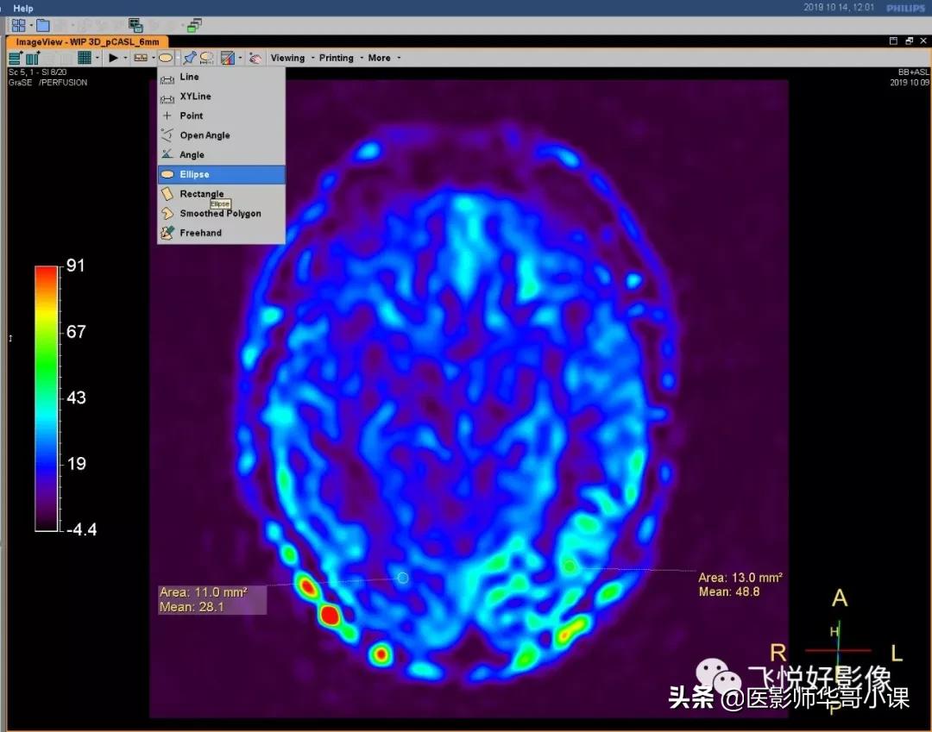
Task: Start cine playback with the play button
Action: pyautogui.click(x=113, y=58)
